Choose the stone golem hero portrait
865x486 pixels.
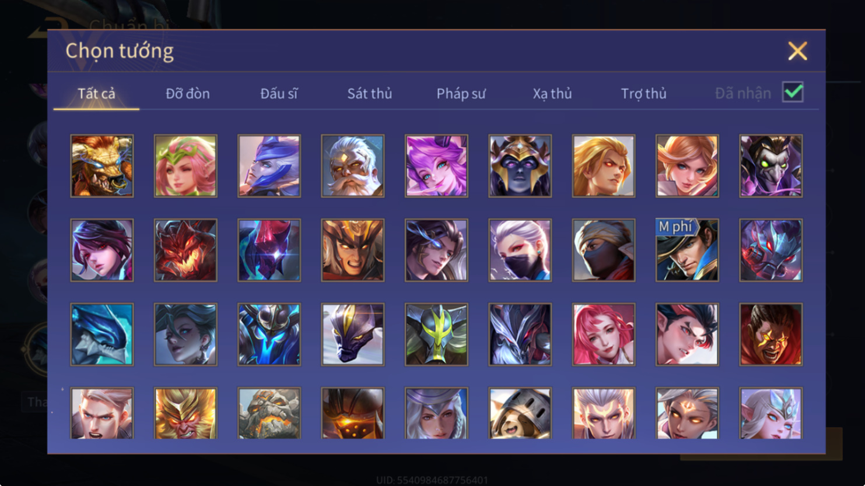point(269,413)
